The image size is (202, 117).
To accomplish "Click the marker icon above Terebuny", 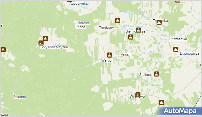I will tap(118, 21).
